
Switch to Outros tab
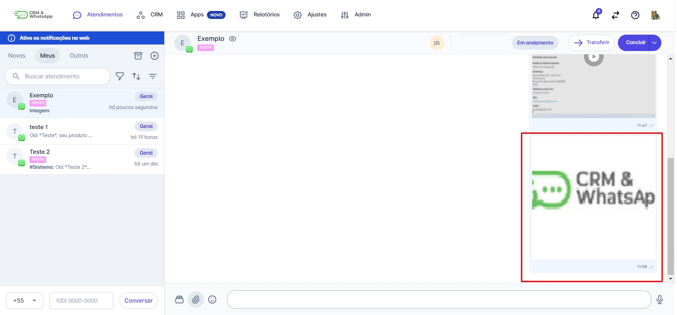[x=79, y=56]
